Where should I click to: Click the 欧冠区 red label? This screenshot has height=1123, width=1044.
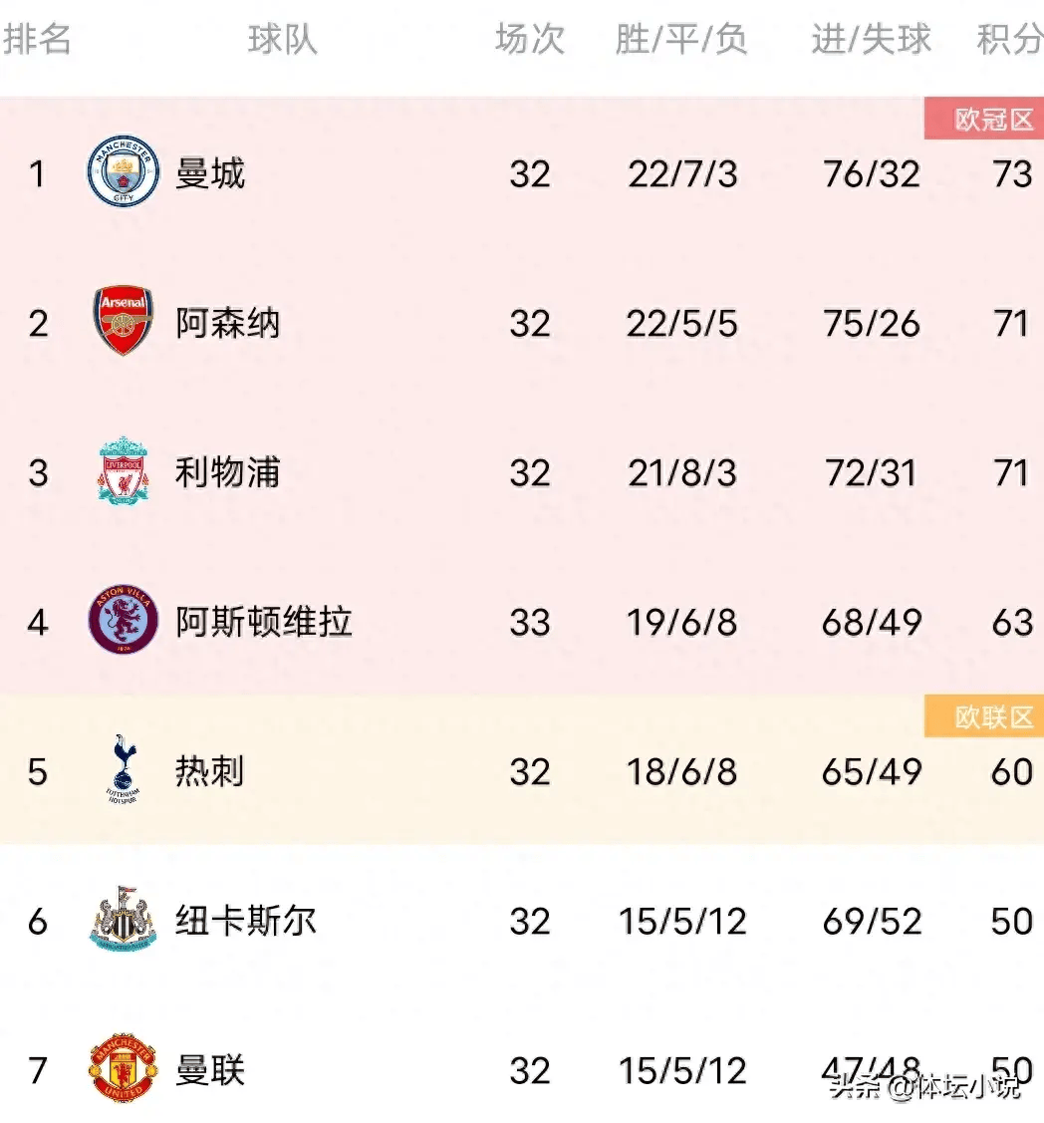pyautogui.click(x=984, y=119)
